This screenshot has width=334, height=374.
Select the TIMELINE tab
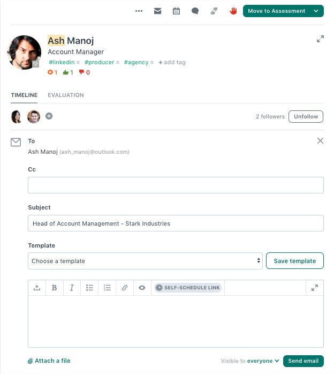(x=24, y=95)
